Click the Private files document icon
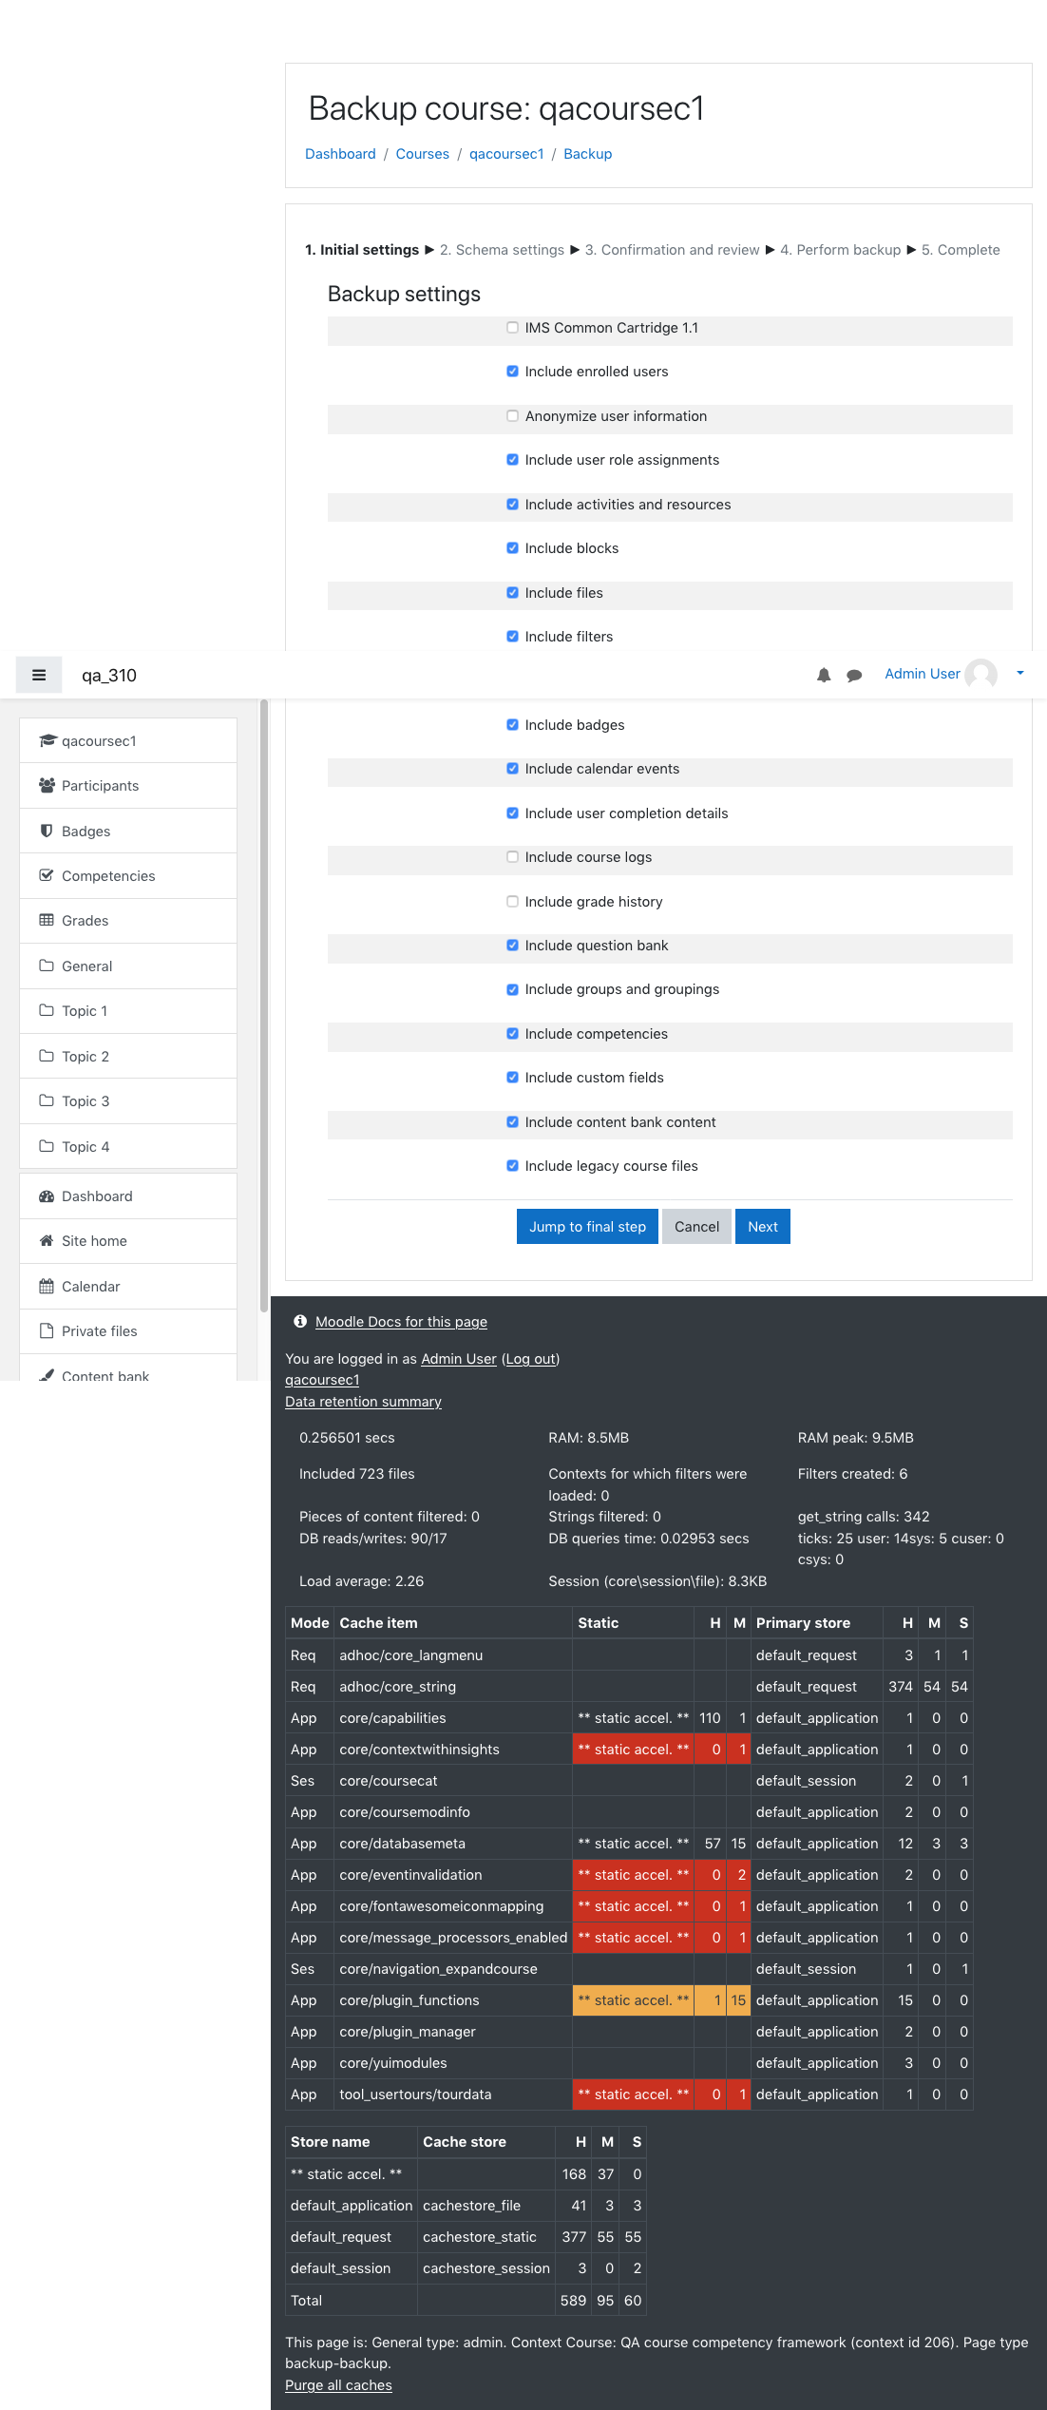Image resolution: width=1047 pixels, height=2410 pixels. point(47,1330)
